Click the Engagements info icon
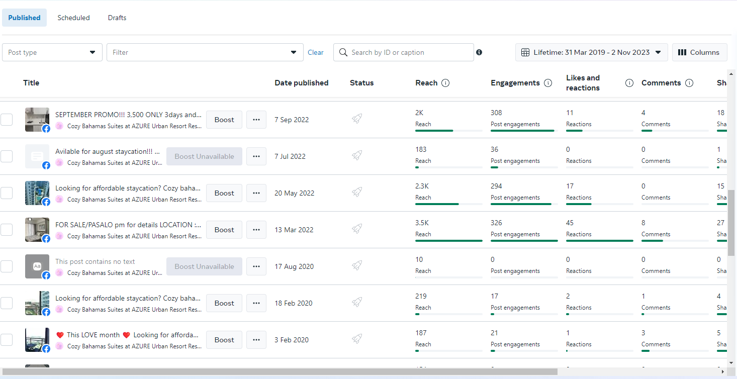737x379 pixels. pos(548,83)
